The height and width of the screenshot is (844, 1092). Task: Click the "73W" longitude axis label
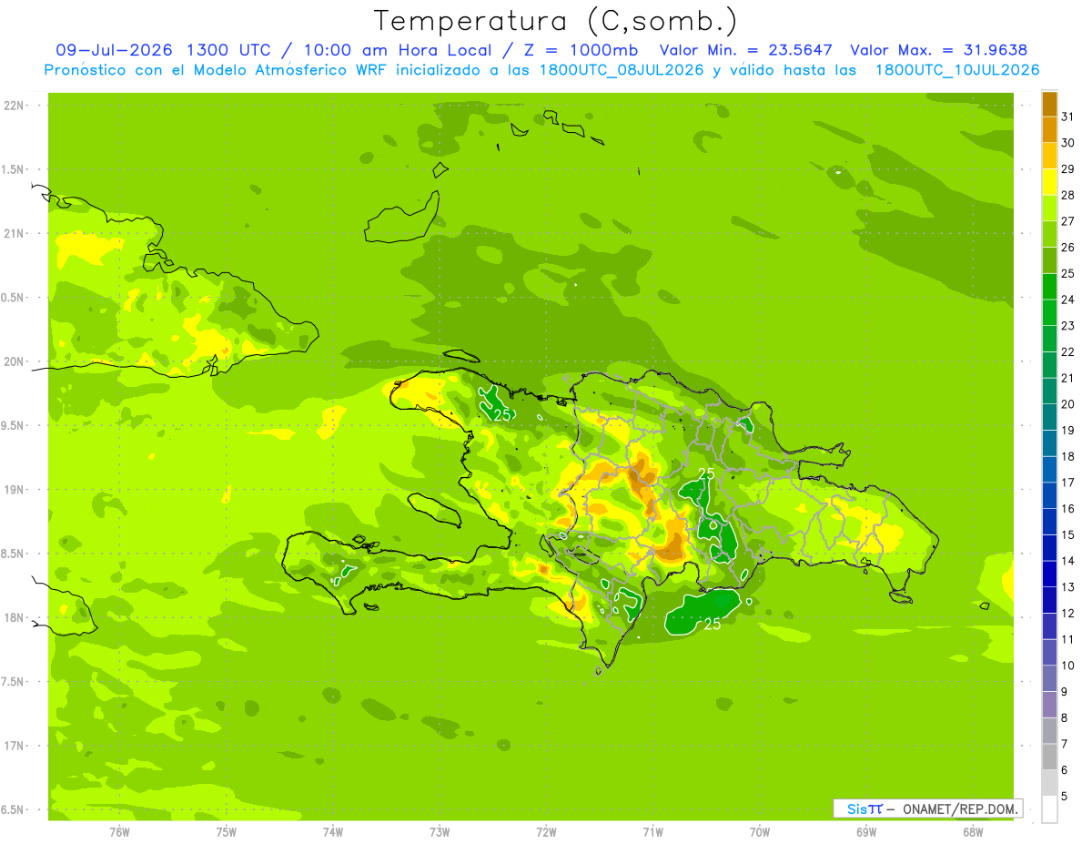[x=440, y=831]
